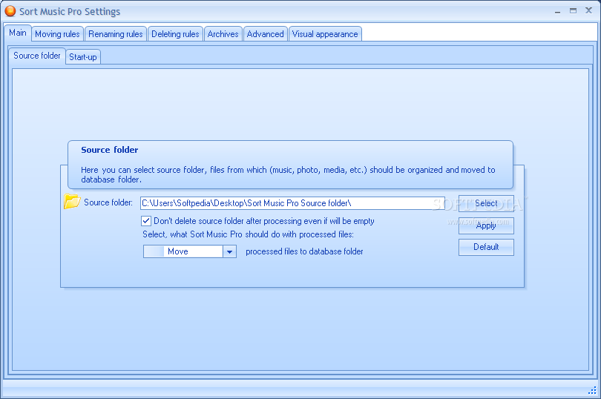The image size is (601, 399).
Task: Open the Renaming rules tab
Action: pos(115,34)
